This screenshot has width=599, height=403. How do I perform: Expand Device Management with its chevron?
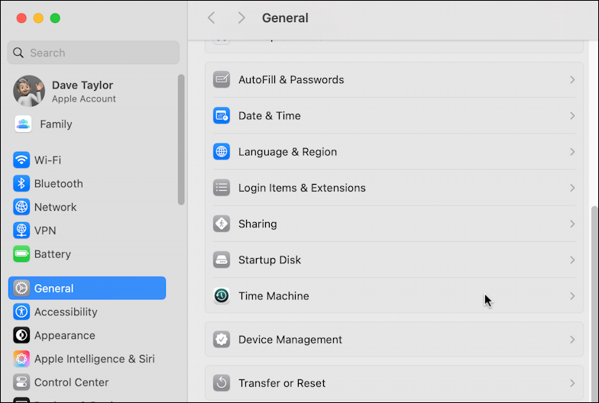click(572, 339)
